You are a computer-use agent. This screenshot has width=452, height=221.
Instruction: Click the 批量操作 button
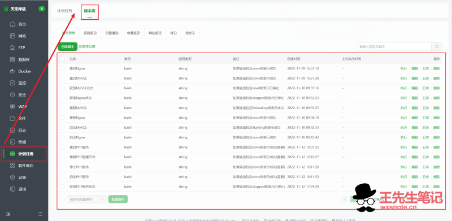[118, 199]
